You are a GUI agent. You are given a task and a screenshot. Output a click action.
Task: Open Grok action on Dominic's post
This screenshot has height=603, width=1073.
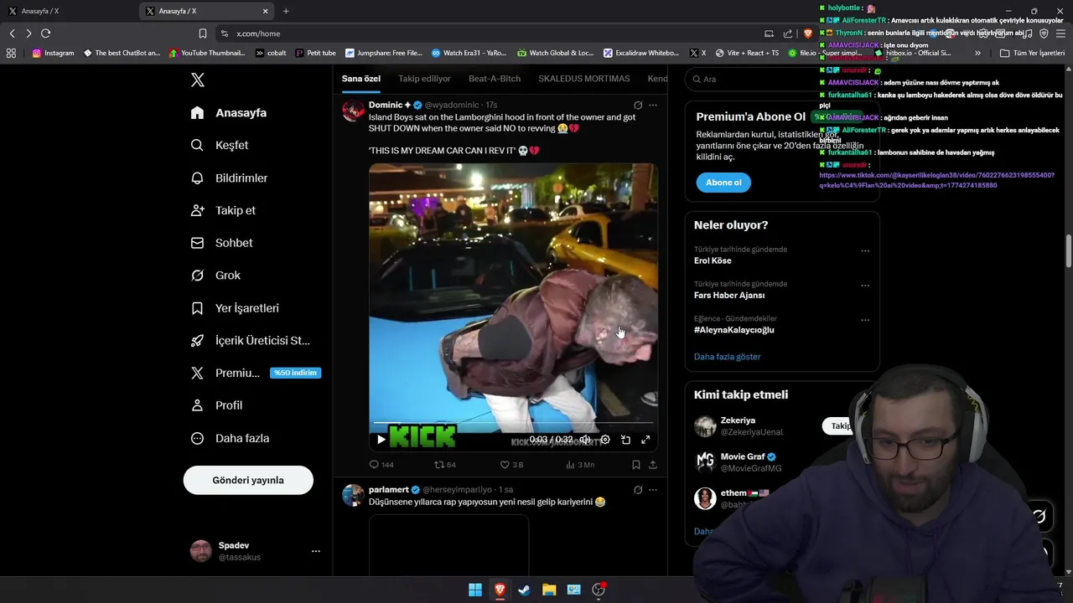pyautogui.click(x=638, y=105)
